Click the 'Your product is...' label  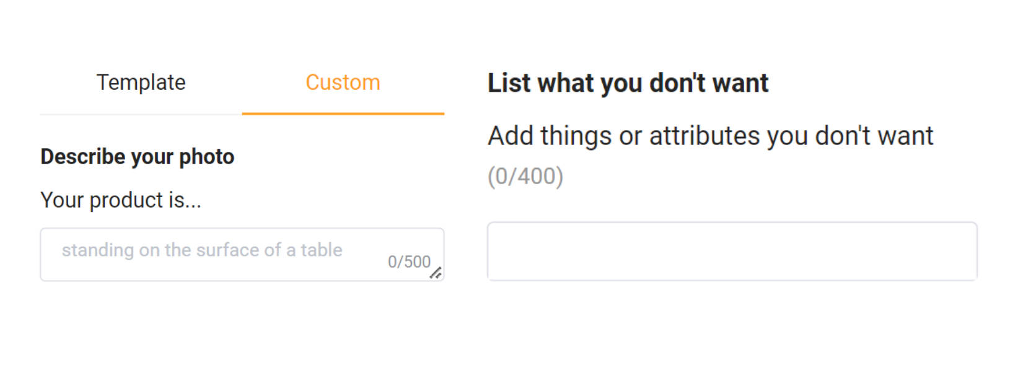(121, 200)
